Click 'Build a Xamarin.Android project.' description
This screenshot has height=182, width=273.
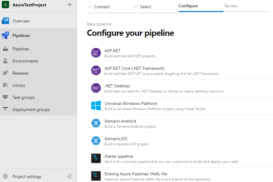pyautogui.click(x=130, y=126)
